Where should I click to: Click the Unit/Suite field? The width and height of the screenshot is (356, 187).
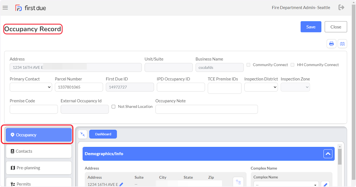tap(169, 67)
